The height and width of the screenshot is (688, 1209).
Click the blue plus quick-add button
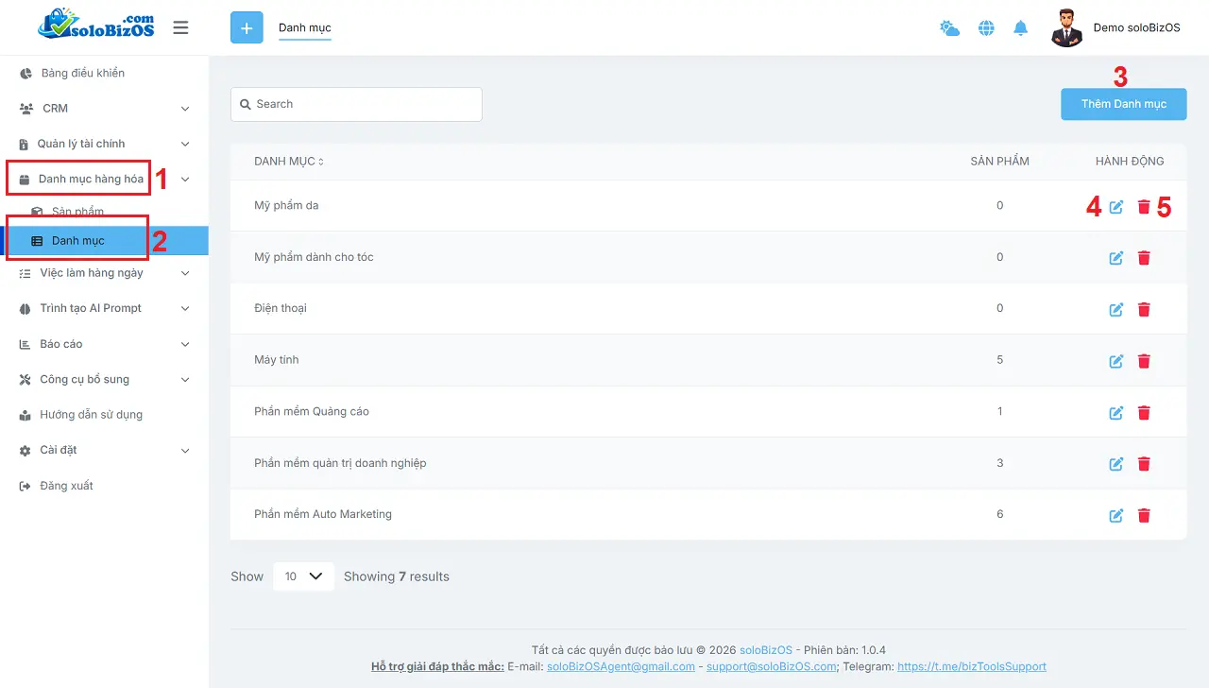(x=247, y=28)
